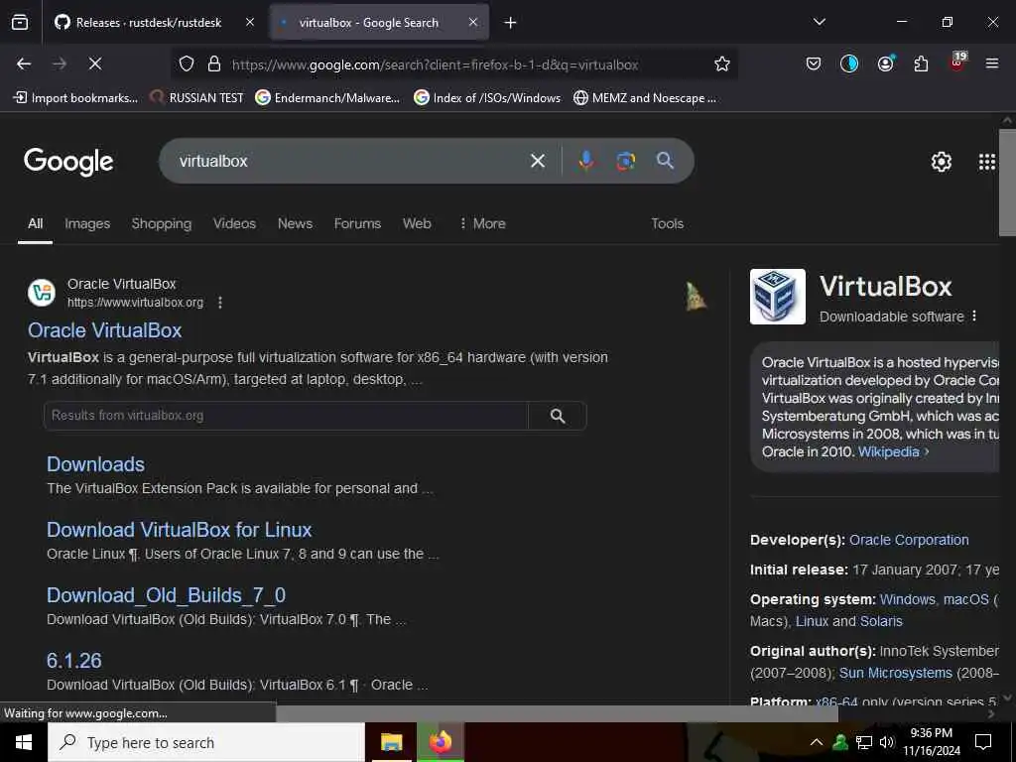The height and width of the screenshot is (762, 1016).
Task: Open Download_Old_Builds_7_0 link
Action: pyautogui.click(x=166, y=595)
